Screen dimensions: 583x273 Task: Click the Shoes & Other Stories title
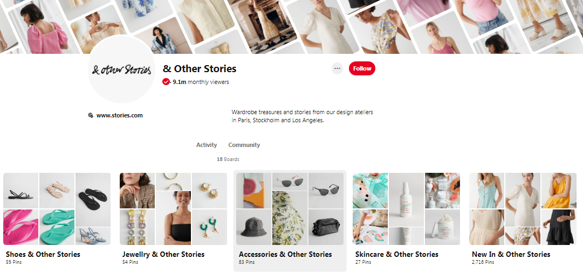(x=43, y=255)
